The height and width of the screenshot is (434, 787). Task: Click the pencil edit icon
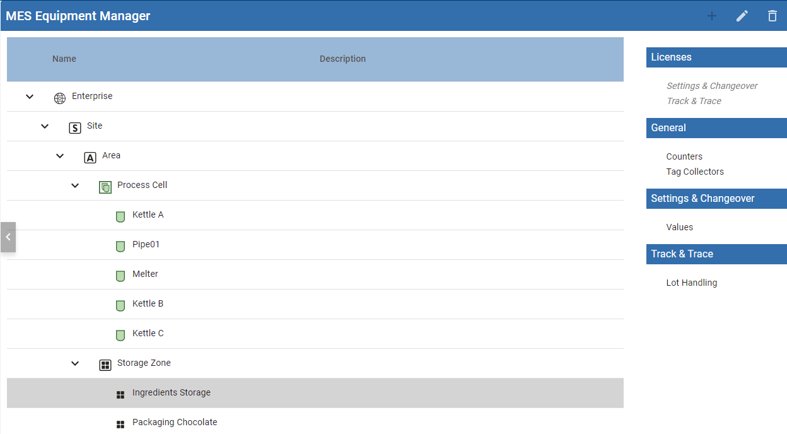tap(742, 16)
